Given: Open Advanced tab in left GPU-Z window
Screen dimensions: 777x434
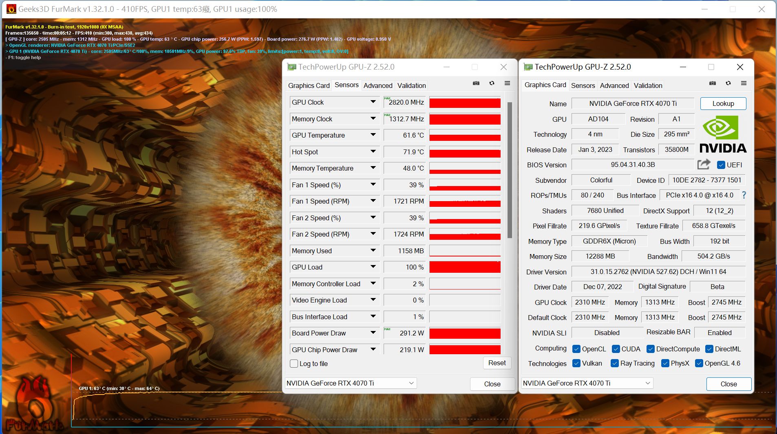Looking at the screenshot, I should pos(378,85).
